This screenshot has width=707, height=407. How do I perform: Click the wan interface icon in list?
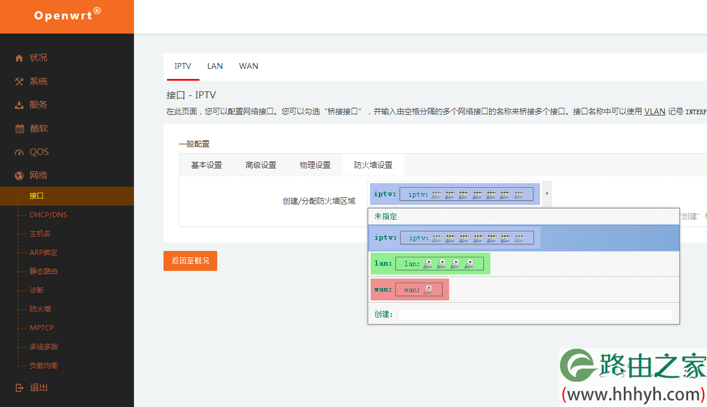click(428, 289)
